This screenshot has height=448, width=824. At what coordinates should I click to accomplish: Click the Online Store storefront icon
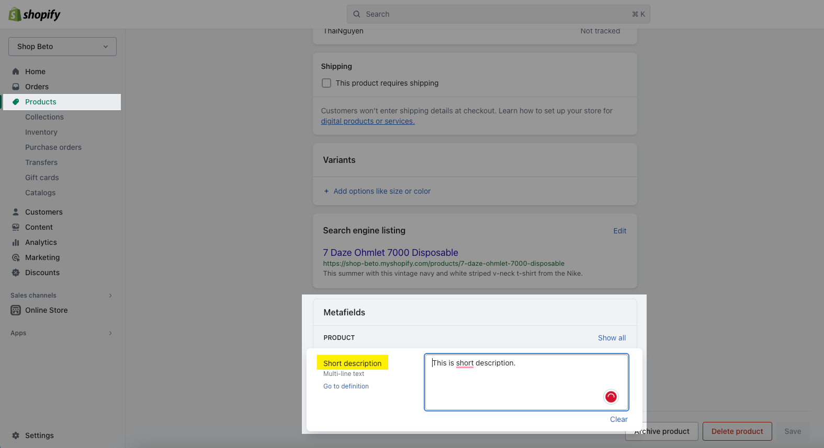(16, 310)
